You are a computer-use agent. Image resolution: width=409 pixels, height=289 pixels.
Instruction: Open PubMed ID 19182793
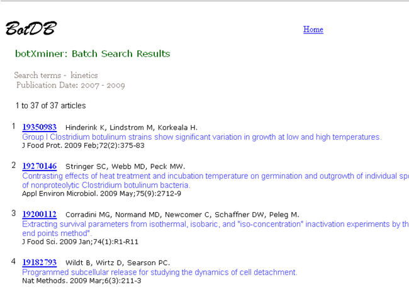[40, 263]
